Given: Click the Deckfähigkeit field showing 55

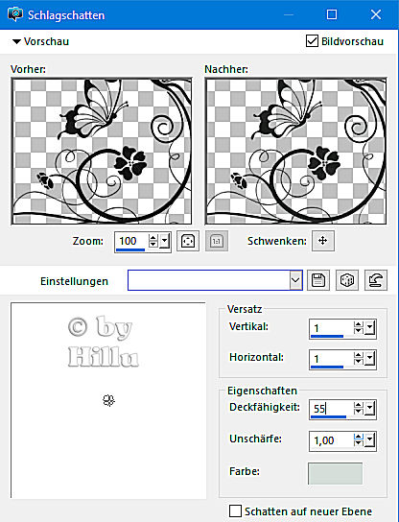Looking at the screenshot, I should point(332,409).
